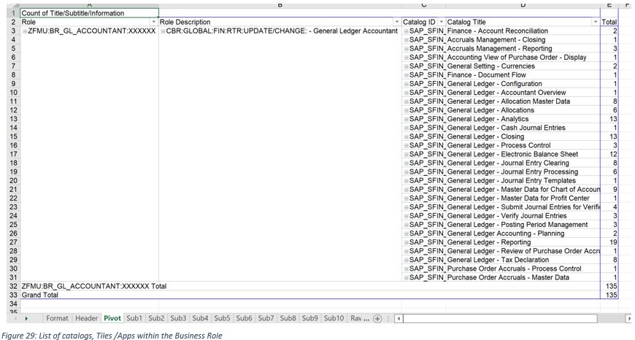Open the Sub1 sheet tab
The height and width of the screenshot is (340, 635).
[134, 318]
